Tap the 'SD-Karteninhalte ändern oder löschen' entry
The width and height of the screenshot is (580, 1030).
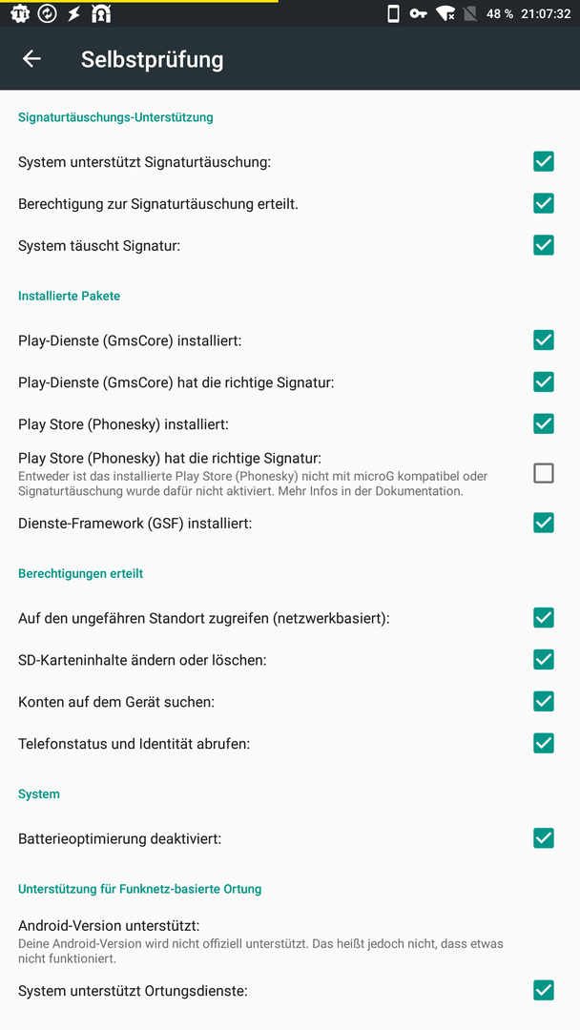click(290, 660)
